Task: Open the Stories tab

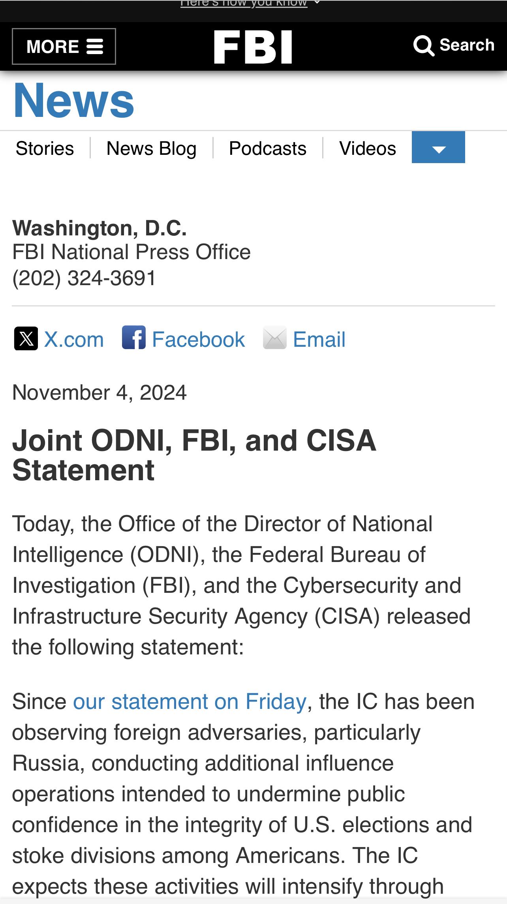Action: [x=45, y=148]
